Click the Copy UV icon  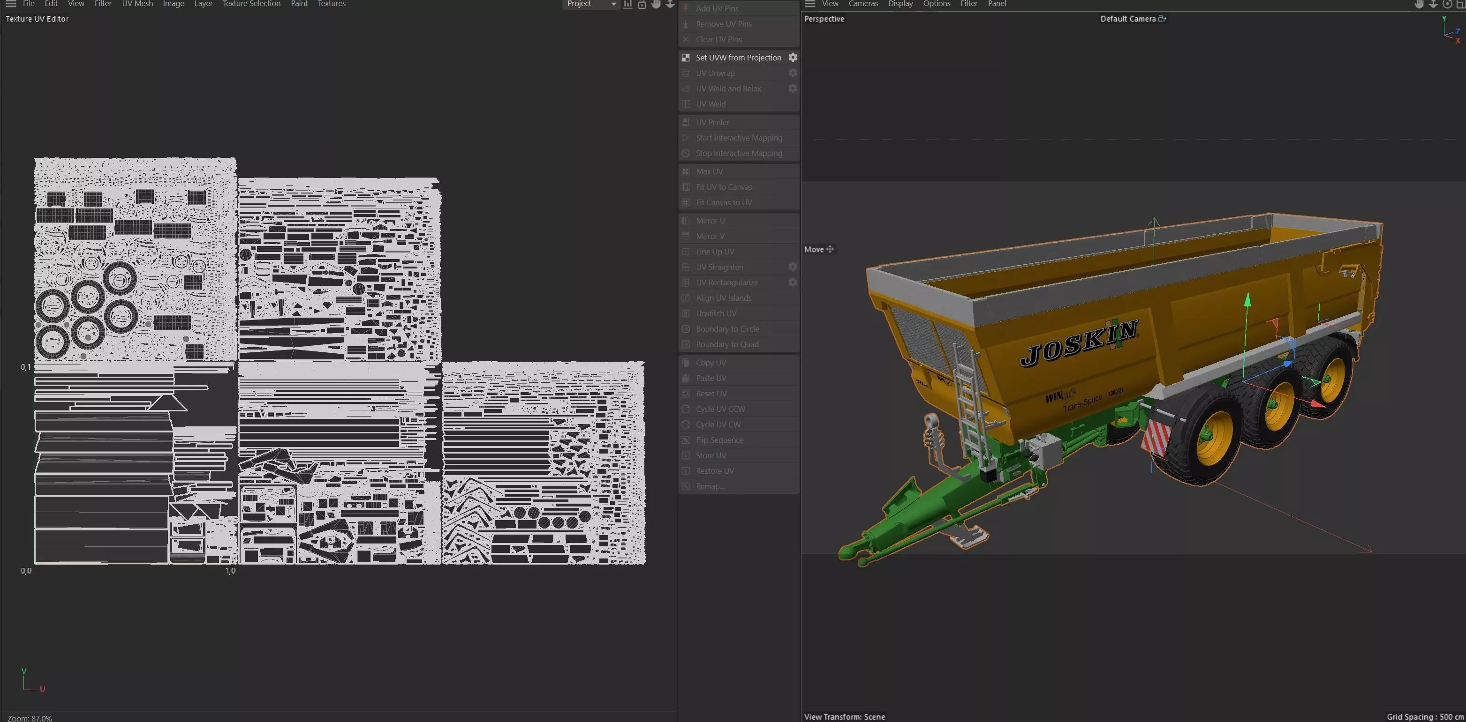pos(686,362)
